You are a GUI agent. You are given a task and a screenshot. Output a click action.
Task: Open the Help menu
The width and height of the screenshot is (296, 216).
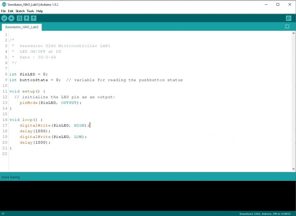[x=39, y=11]
